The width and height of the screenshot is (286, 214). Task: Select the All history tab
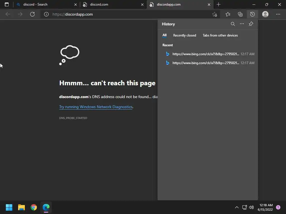[165, 35]
